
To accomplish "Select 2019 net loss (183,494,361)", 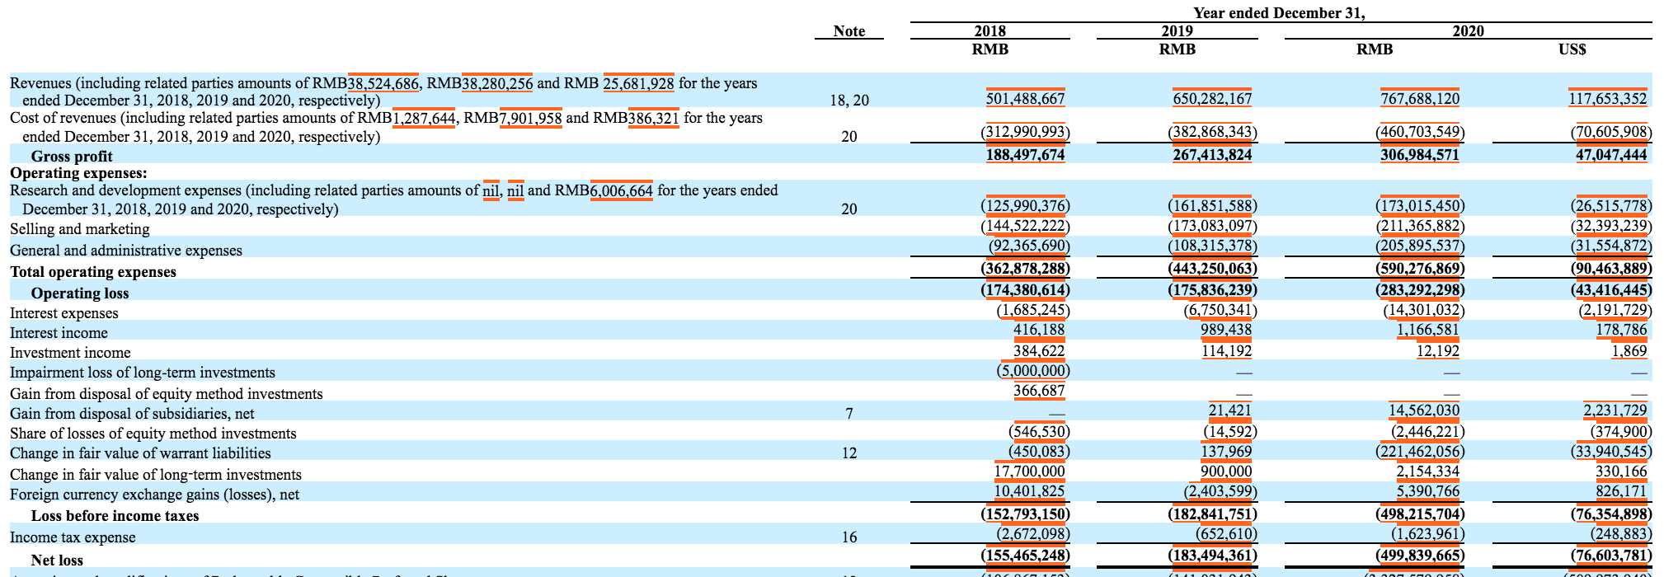I will click(1212, 556).
